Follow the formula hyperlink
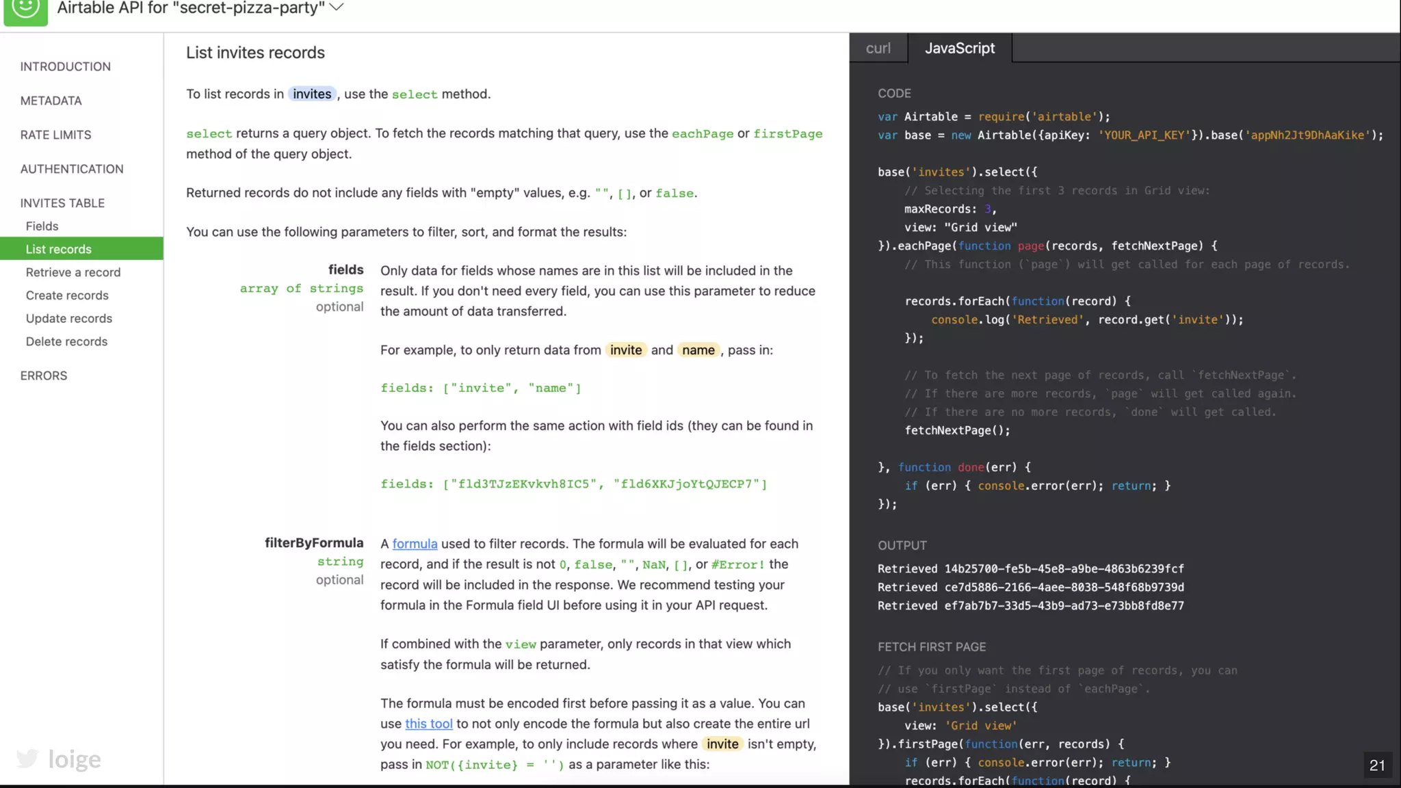 (415, 544)
